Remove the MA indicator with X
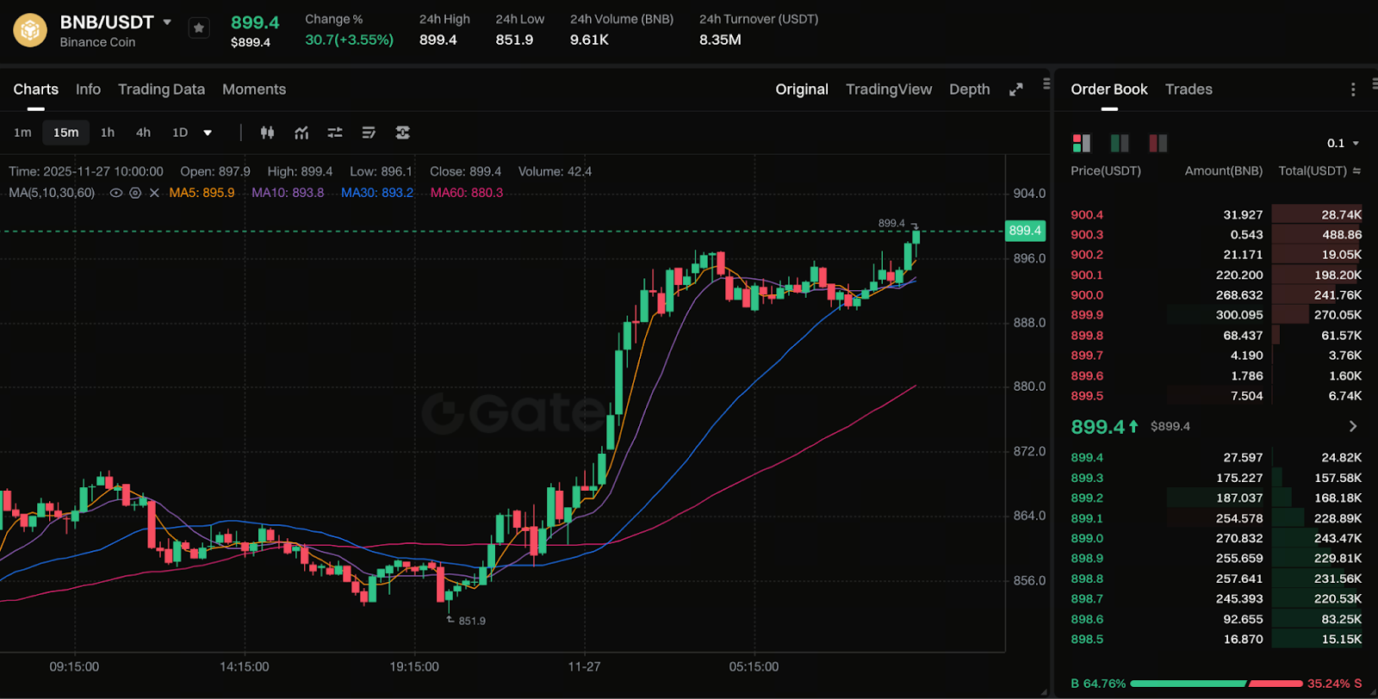 click(154, 193)
